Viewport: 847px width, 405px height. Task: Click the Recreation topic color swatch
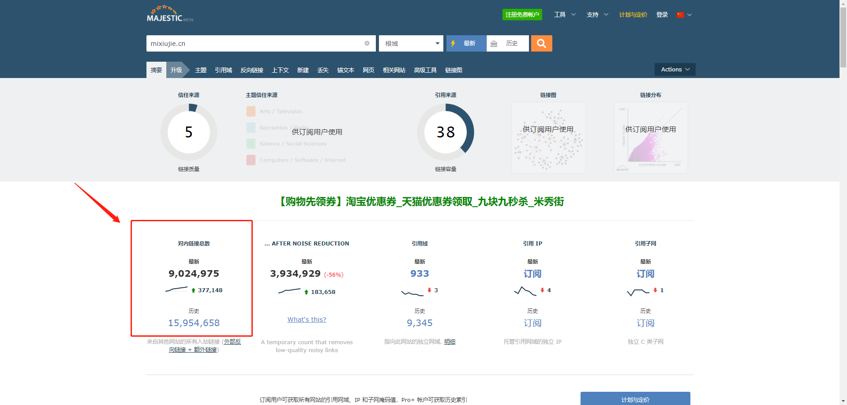(251, 128)
